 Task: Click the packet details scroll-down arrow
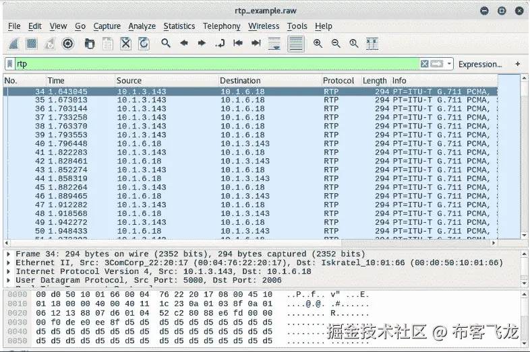pos(524,283)
